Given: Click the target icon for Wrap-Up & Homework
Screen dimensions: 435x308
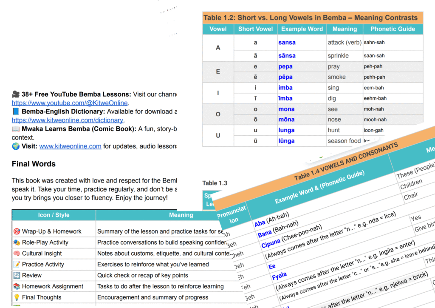Looking at the screenshot, I should tap(17, 231).
